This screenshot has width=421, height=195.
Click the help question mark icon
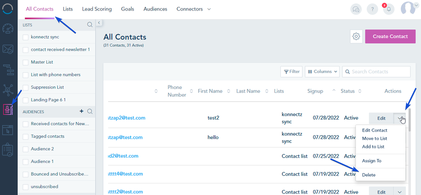click(x=372, y=9)
